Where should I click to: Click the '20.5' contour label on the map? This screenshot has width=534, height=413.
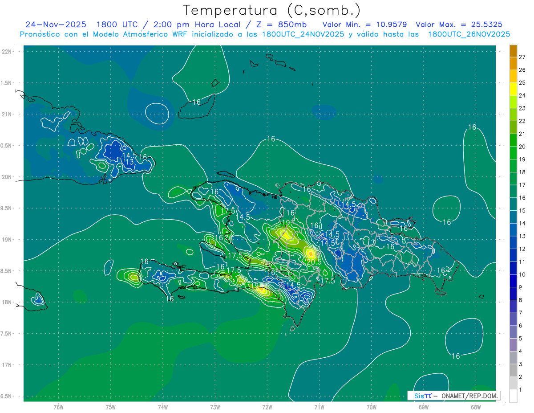[314, 262]
